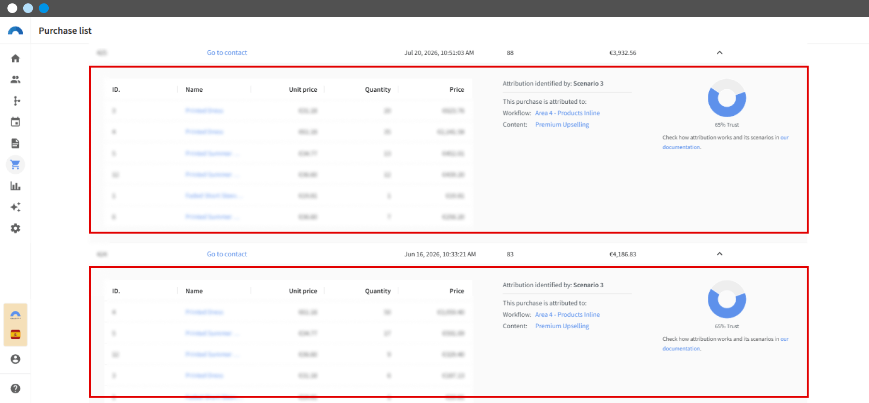Screen dimensions: 869x403
Task: Open the Settings gear
Action: [x=15, y=228]
